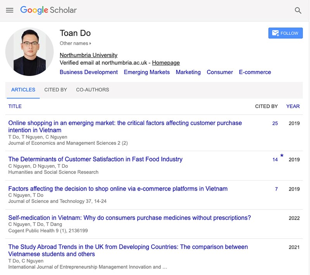Click the TITLE column header
The width and height of the screenshot is (310, 275).
15,106
